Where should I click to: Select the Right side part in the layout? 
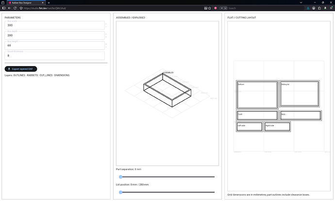[x=277, y=127]
